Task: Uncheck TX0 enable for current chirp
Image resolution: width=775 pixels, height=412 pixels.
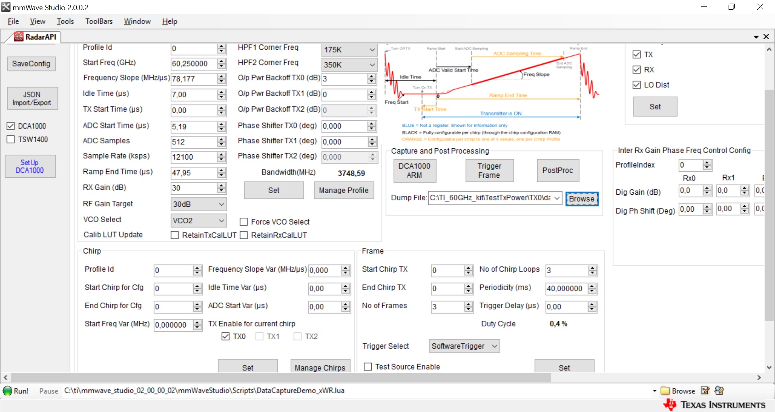Action: click(226, 336)
